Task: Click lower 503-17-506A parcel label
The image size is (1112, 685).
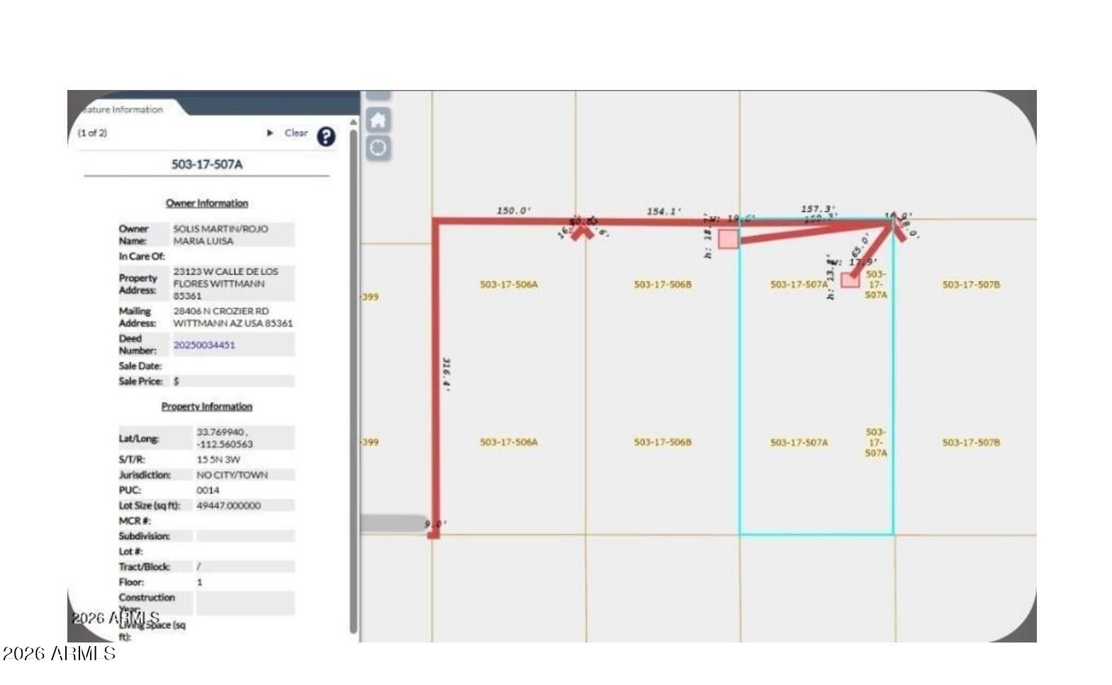Action: [509, 442]
